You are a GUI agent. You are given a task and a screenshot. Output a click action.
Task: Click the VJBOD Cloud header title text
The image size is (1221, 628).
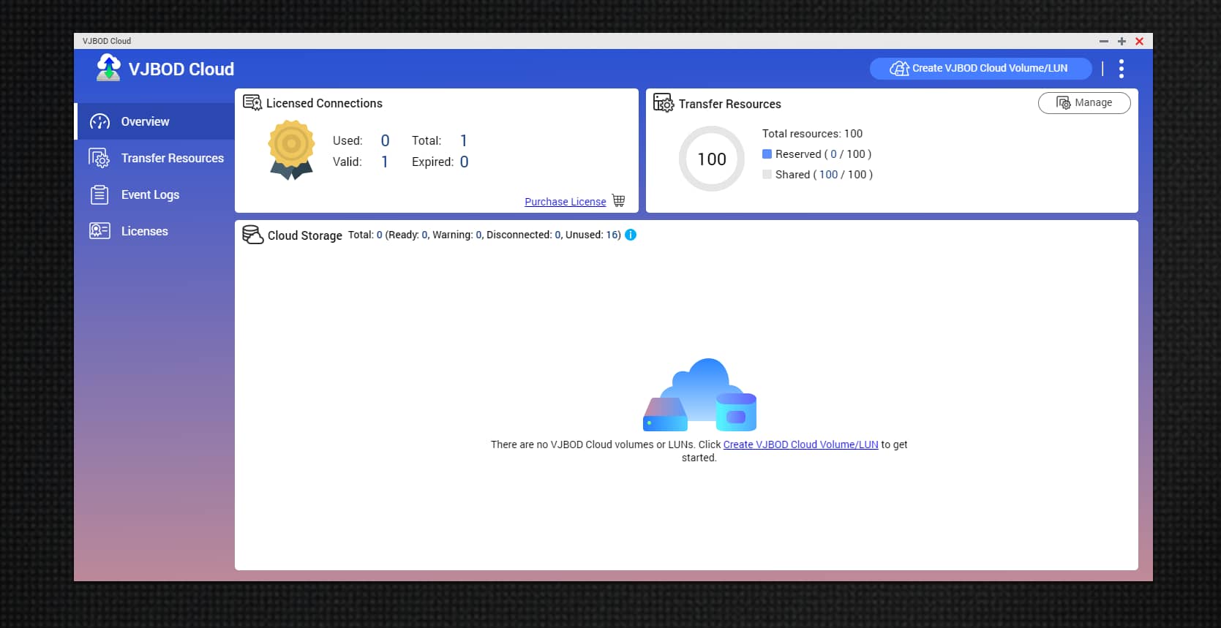(181, 69)
